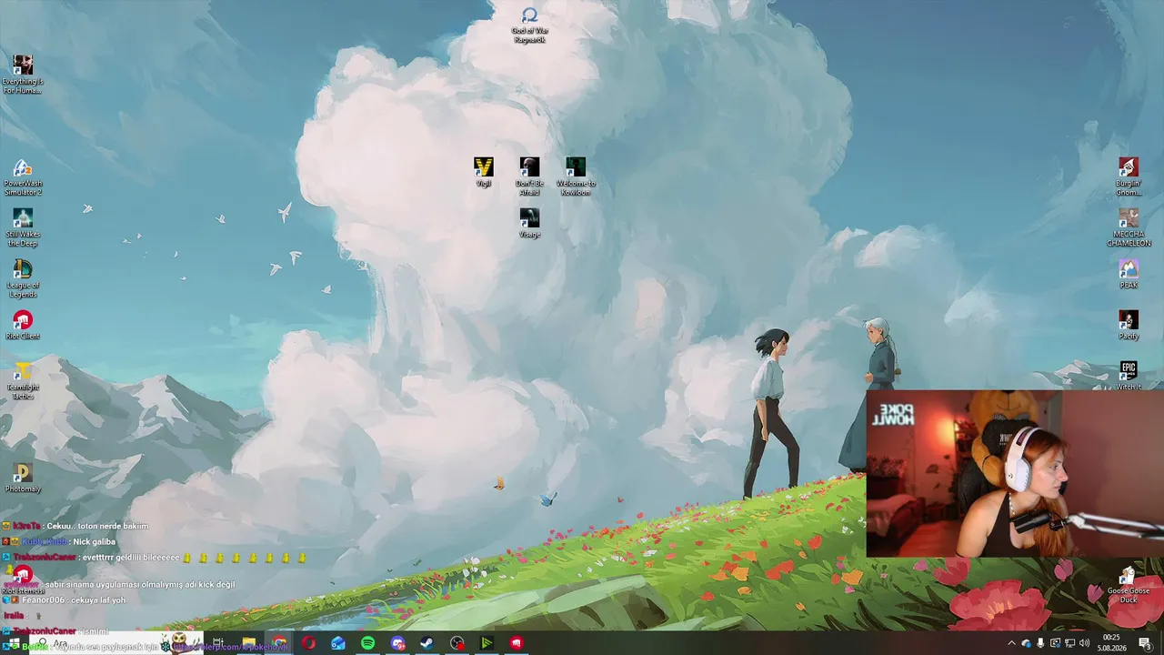Open the God of War Ragnarök desktop shortcut

[x=529, y=25]
